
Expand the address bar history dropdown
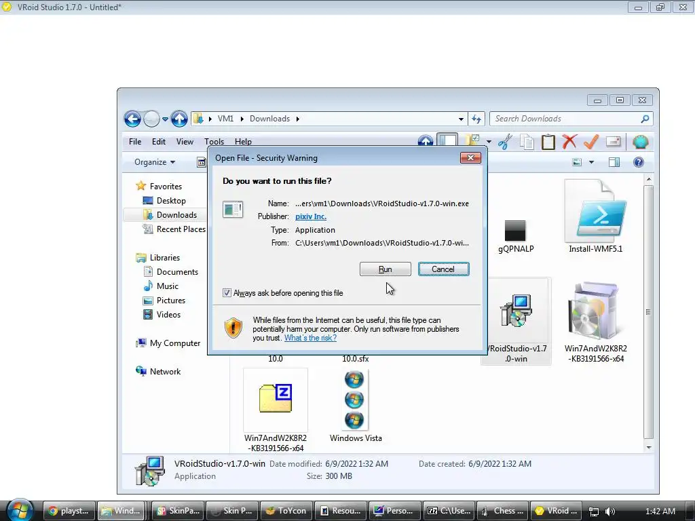(x=461, y=119)
